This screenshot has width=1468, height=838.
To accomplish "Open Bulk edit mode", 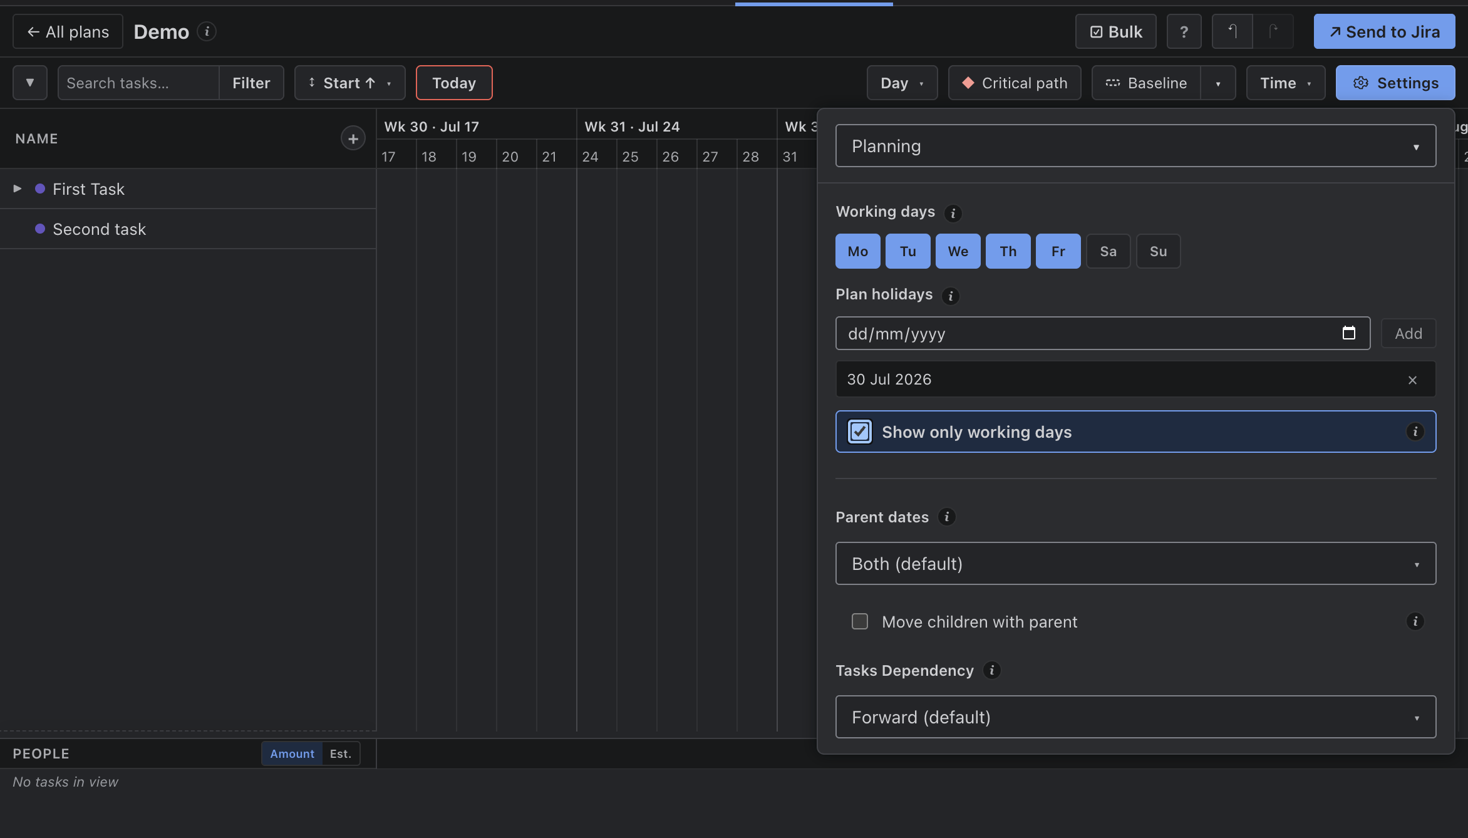I will click(1115, 32).
